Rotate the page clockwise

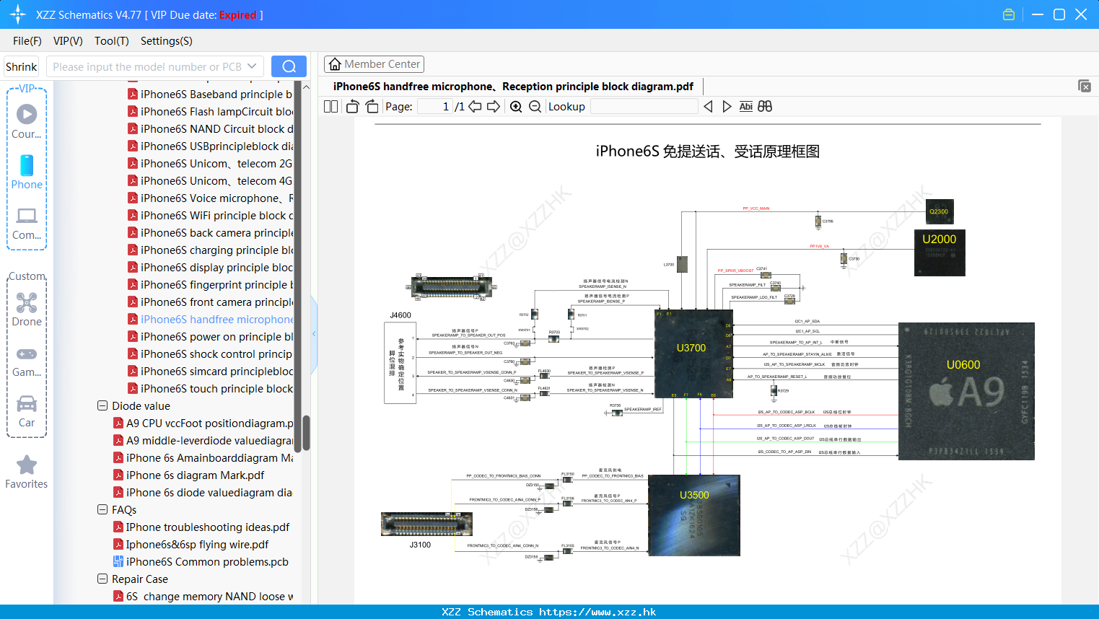click(372, 107)
